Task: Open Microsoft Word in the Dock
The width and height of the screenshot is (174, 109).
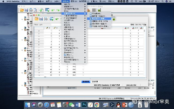Action: pyautogui.click(x=78, y=105)
